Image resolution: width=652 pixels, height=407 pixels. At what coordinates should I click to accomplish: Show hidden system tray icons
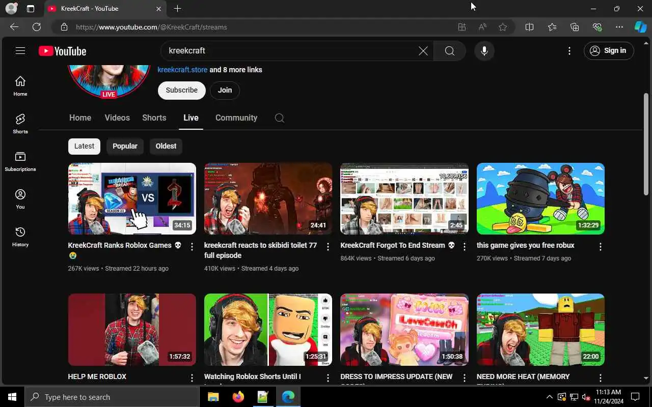[550, 397]
